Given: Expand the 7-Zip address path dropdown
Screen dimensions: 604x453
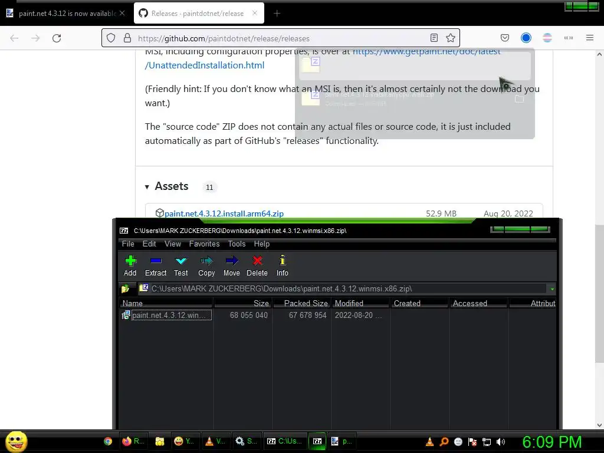Looking at the screenshot, I should 552,289.
